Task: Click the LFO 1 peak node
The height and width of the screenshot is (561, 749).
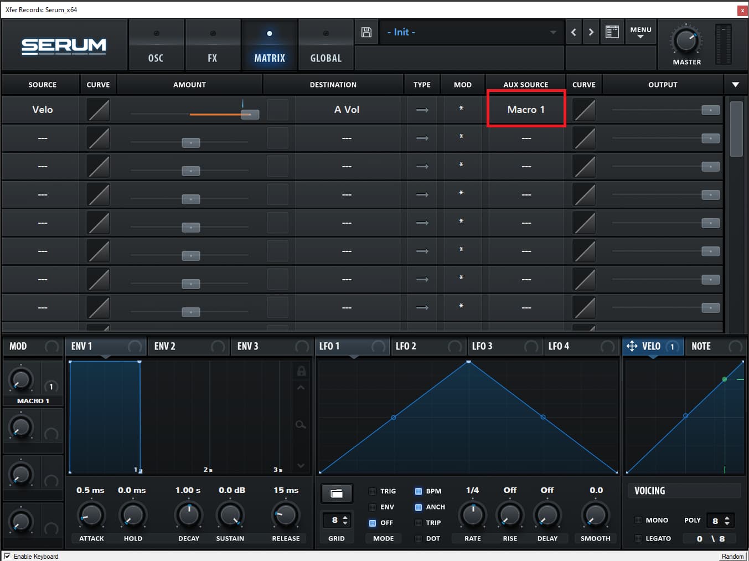Action: pyautogui.click(x=468, y=361)
